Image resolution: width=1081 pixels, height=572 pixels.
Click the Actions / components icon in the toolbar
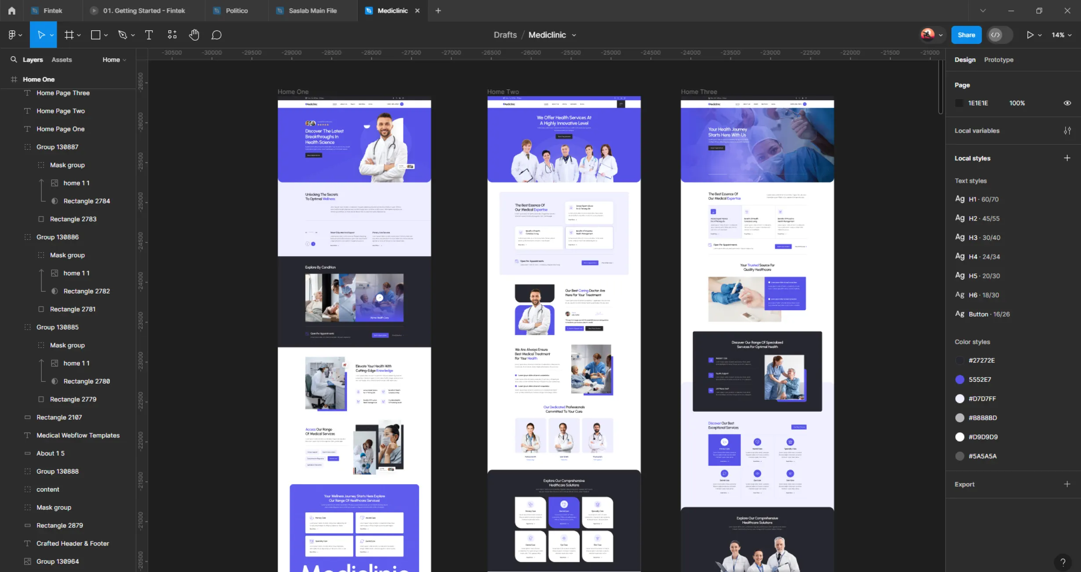[x=172, y=35]
